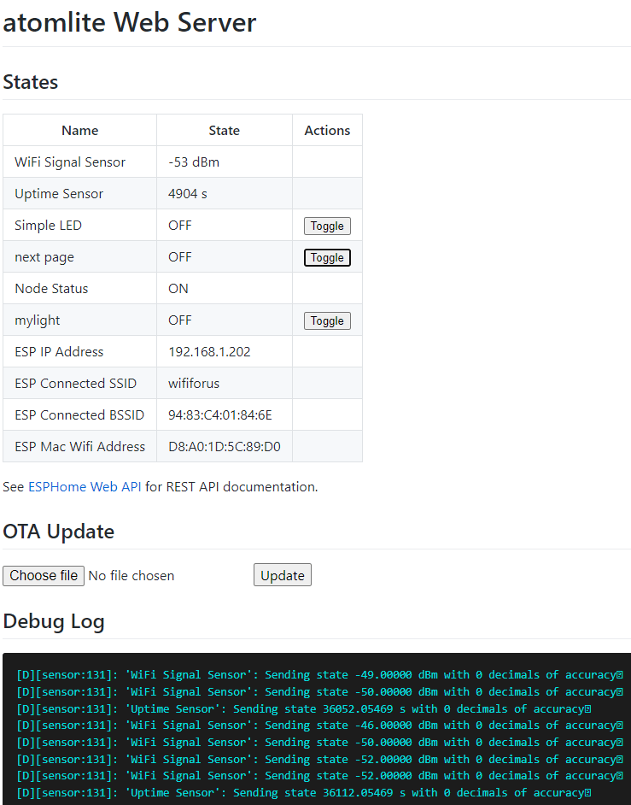Click the ESP Connected SSID value wififorus

[194, 383]
